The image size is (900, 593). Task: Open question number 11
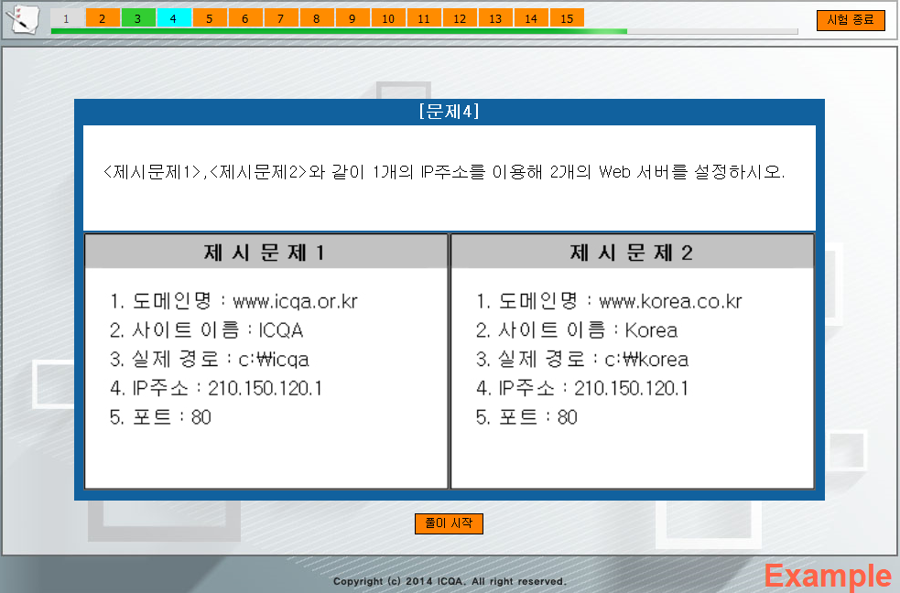tap(423, 17)
